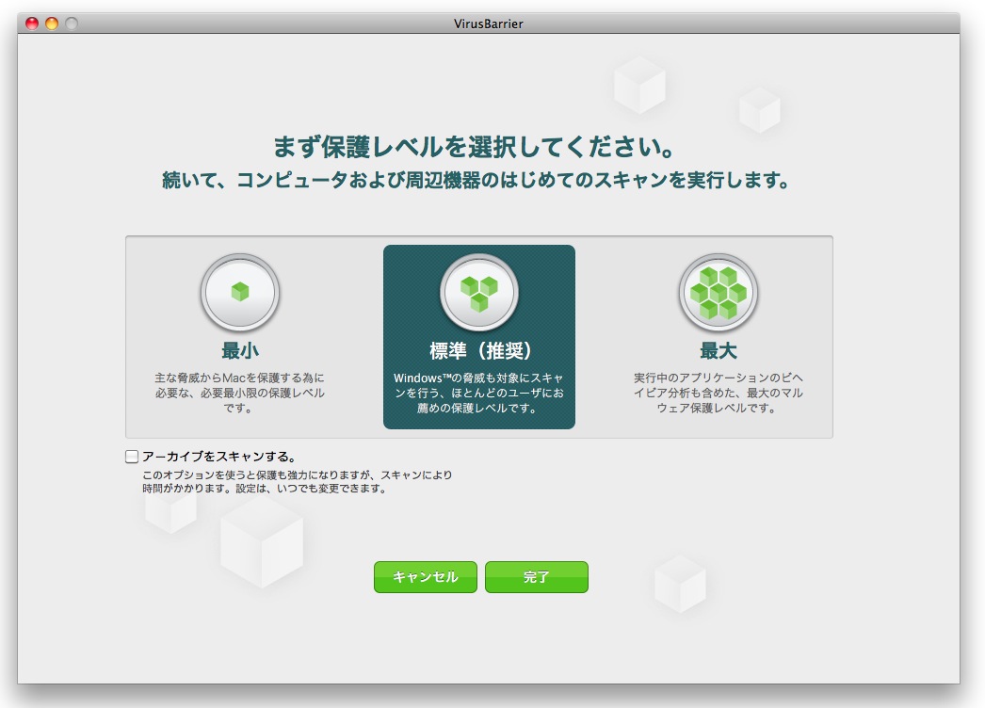Click the VirusBarrier title bar text
The image size is (985, 708).
tap(488, 24)
